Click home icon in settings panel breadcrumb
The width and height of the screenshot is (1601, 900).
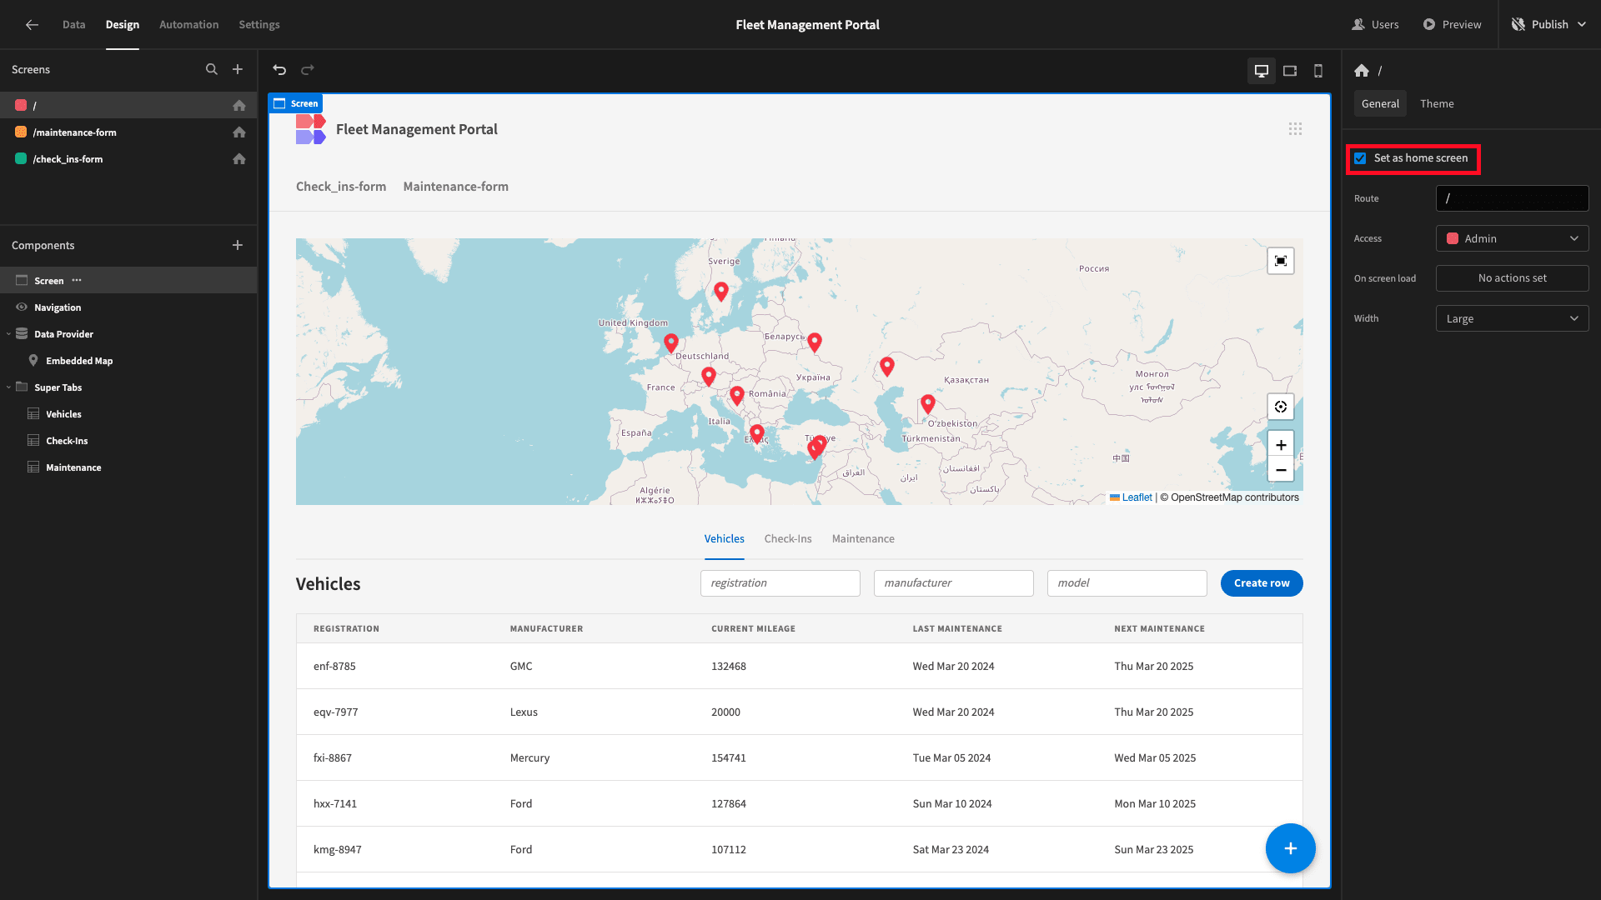(1362, 71)
